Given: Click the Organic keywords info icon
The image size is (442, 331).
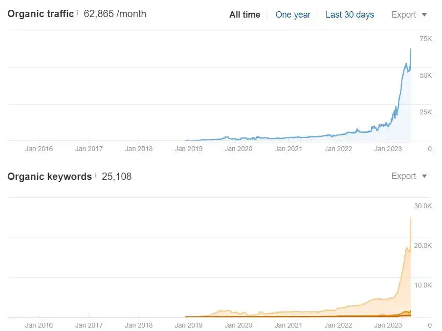Looking at the screenshot, I should [x=95, y=175].
